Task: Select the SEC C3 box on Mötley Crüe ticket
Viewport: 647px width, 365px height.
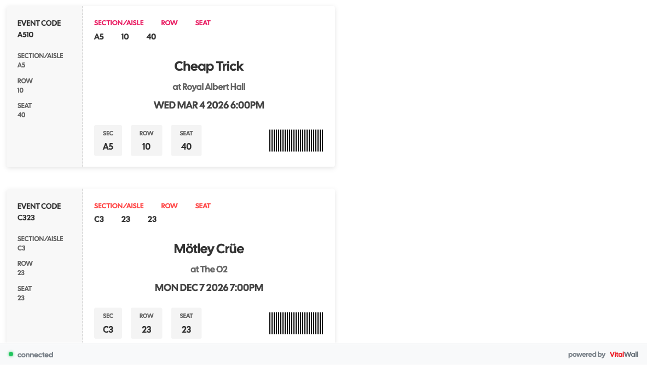Action: click(108, 323)
